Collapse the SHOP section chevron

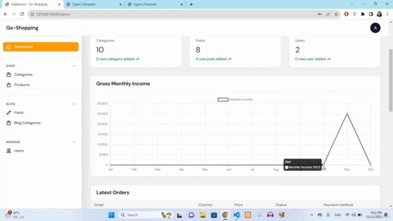(74, 66)
